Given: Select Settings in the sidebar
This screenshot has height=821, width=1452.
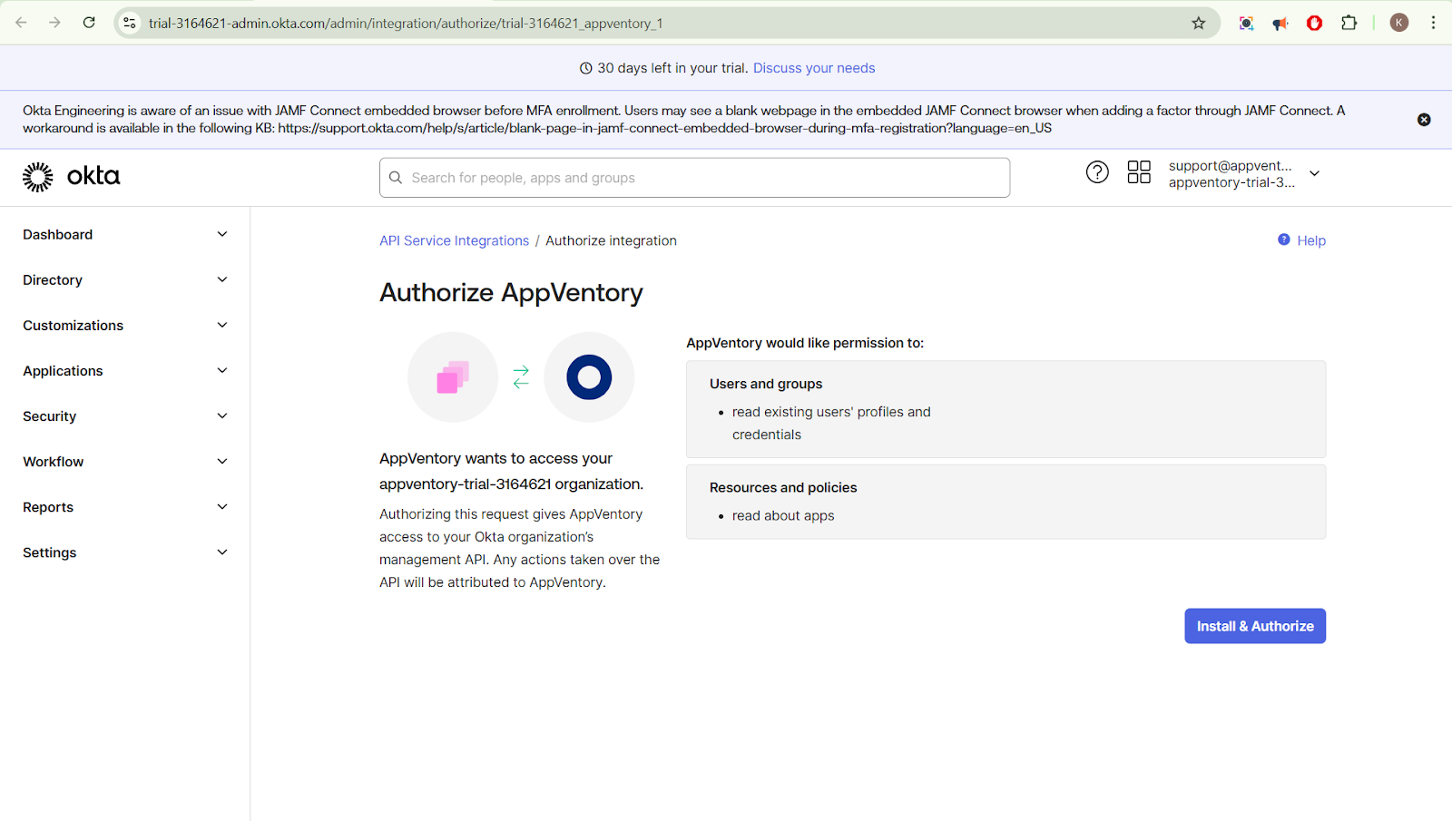Looking at the screenshot, I should (50, 552).
